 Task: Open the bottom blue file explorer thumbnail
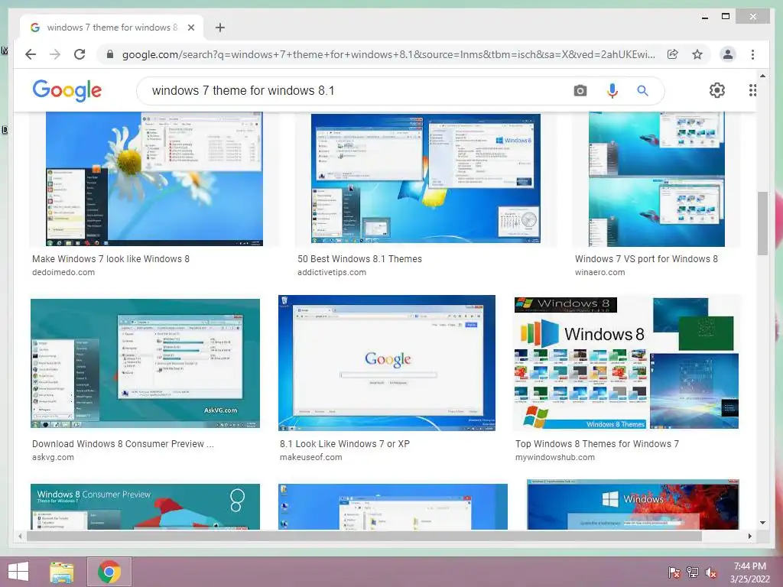393,506
